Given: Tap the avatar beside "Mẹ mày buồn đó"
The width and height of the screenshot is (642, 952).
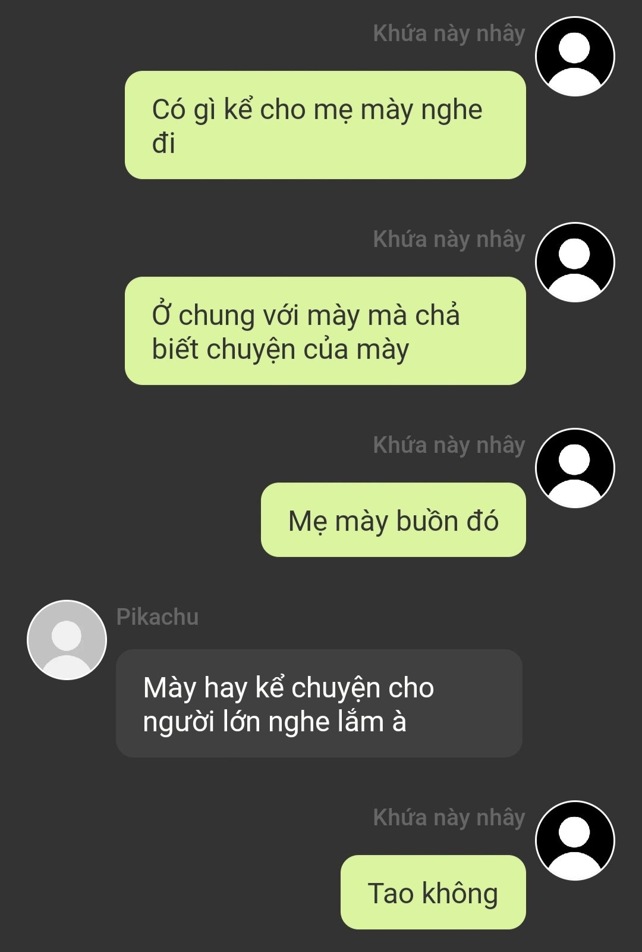Looking at the screenshot, I should click(575, 468).
